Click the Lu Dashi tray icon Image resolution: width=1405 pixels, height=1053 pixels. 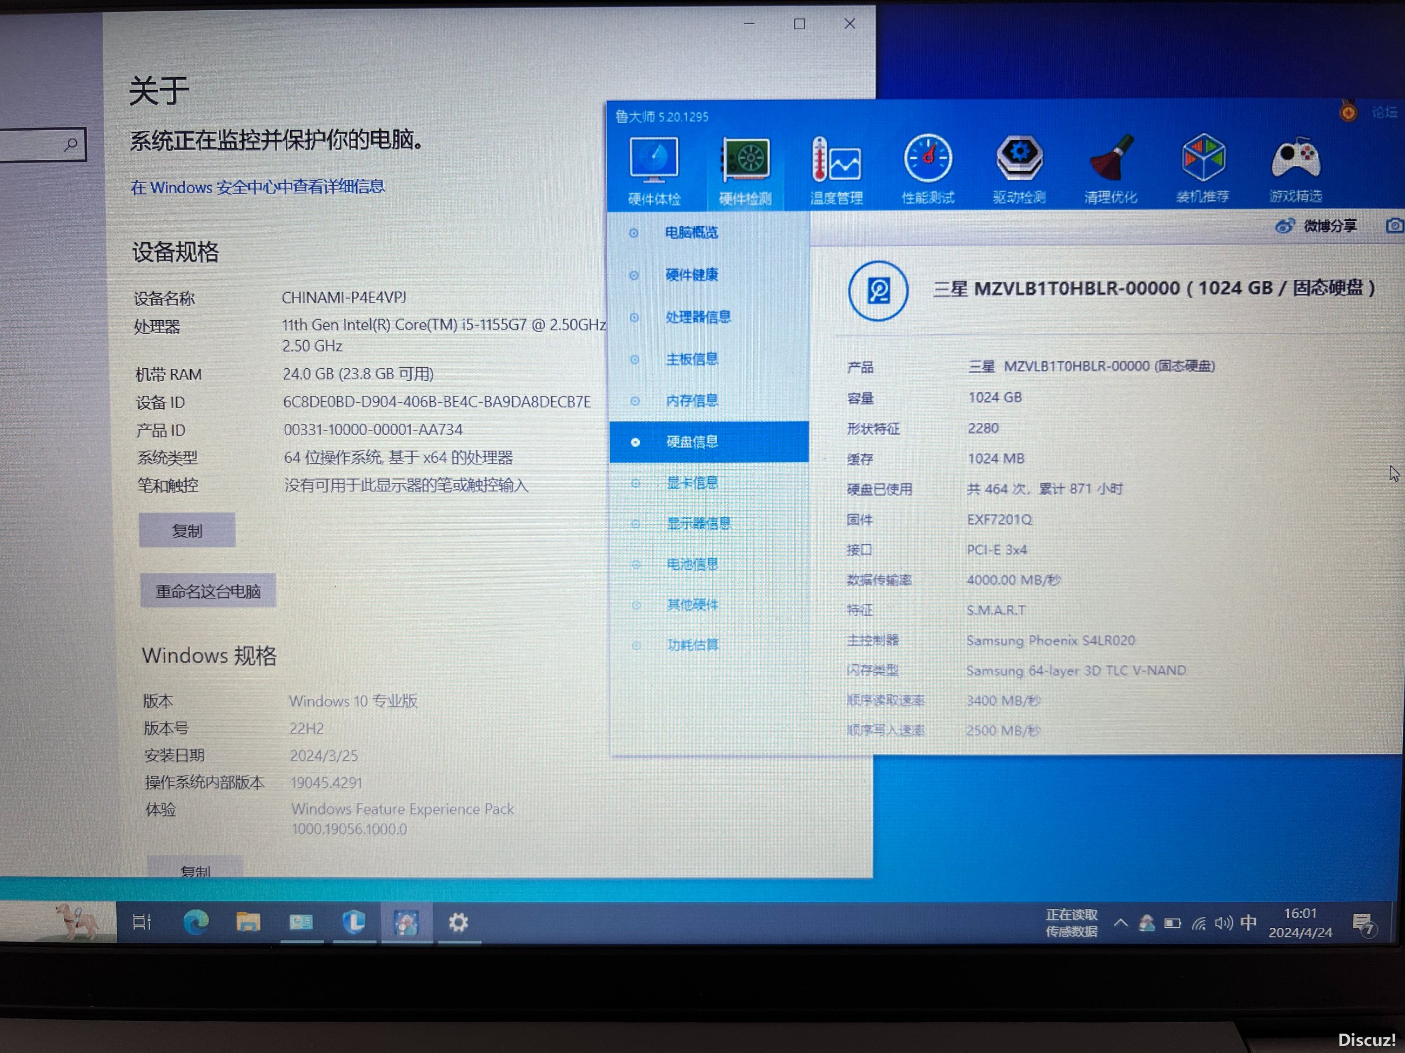click(1147, 923)
